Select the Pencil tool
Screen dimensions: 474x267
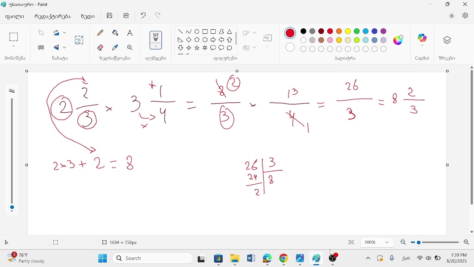pyautogui.click(x=100, y=33)
